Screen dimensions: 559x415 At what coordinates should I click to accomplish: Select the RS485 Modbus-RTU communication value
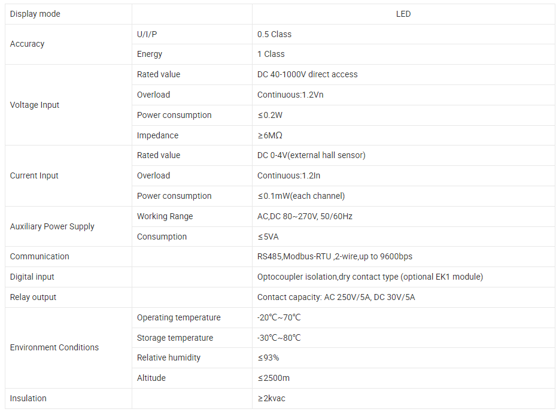(x=335, y=256)
